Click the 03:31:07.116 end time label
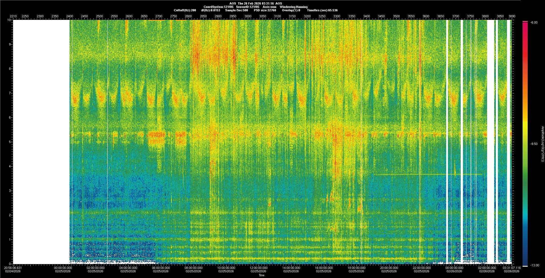 pos(512,268)
